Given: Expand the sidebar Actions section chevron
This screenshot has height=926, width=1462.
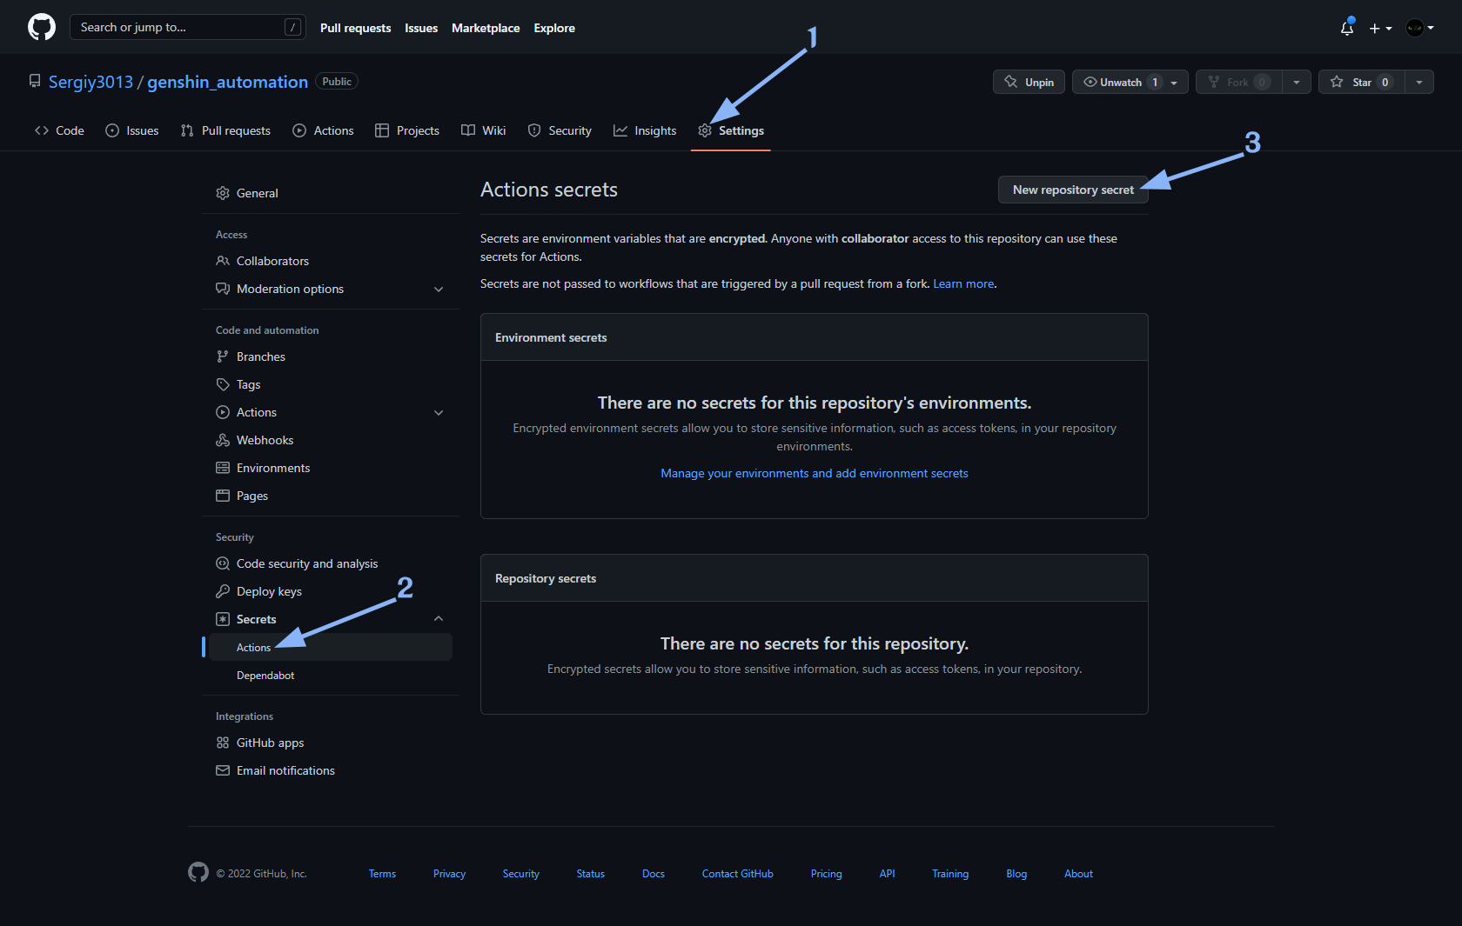Looking at the screenshot, I should point(439,412).
